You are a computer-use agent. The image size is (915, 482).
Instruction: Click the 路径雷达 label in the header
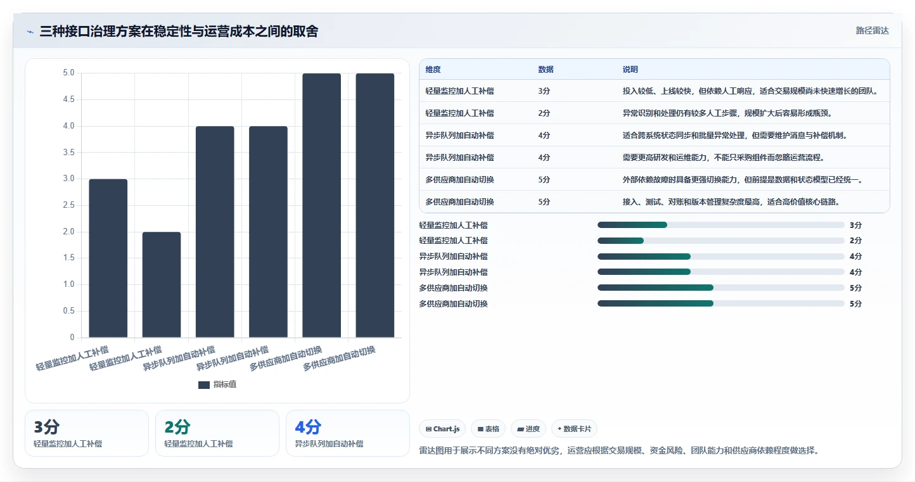(x=873, y=30)
